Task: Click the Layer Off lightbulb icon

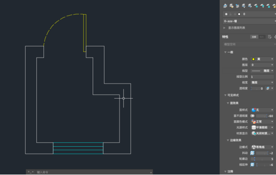Action: (262, 6)
